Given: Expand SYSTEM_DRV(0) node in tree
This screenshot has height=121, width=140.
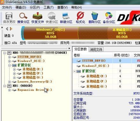Looking at the screenshot, I should pyautogui.click(x=10, y=57).
